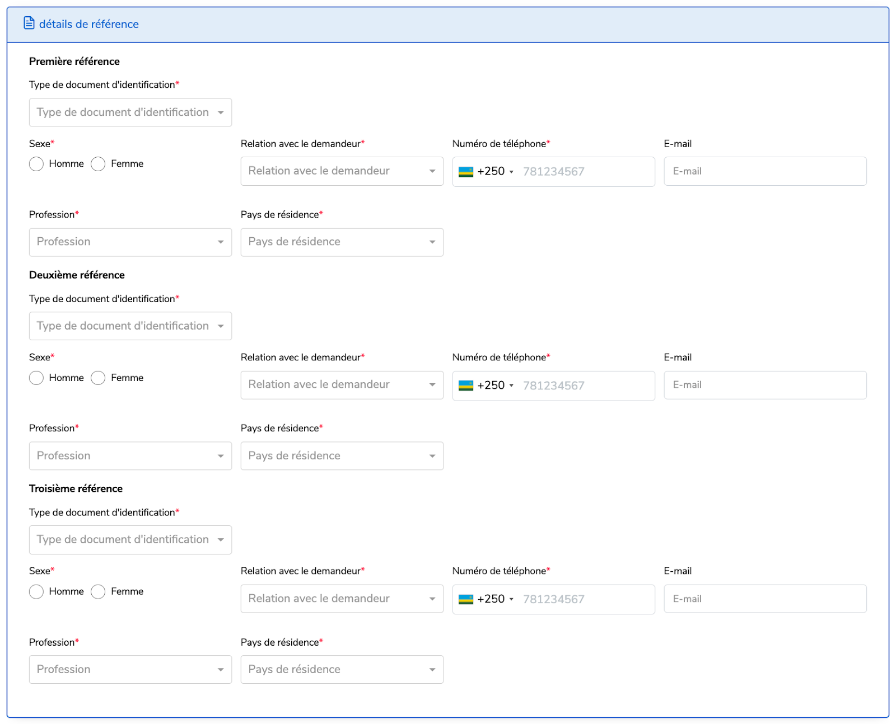Click the Rwanda flag in Première référence phone field
Viewport: 896px width, 724px height.
coord(466,172)
